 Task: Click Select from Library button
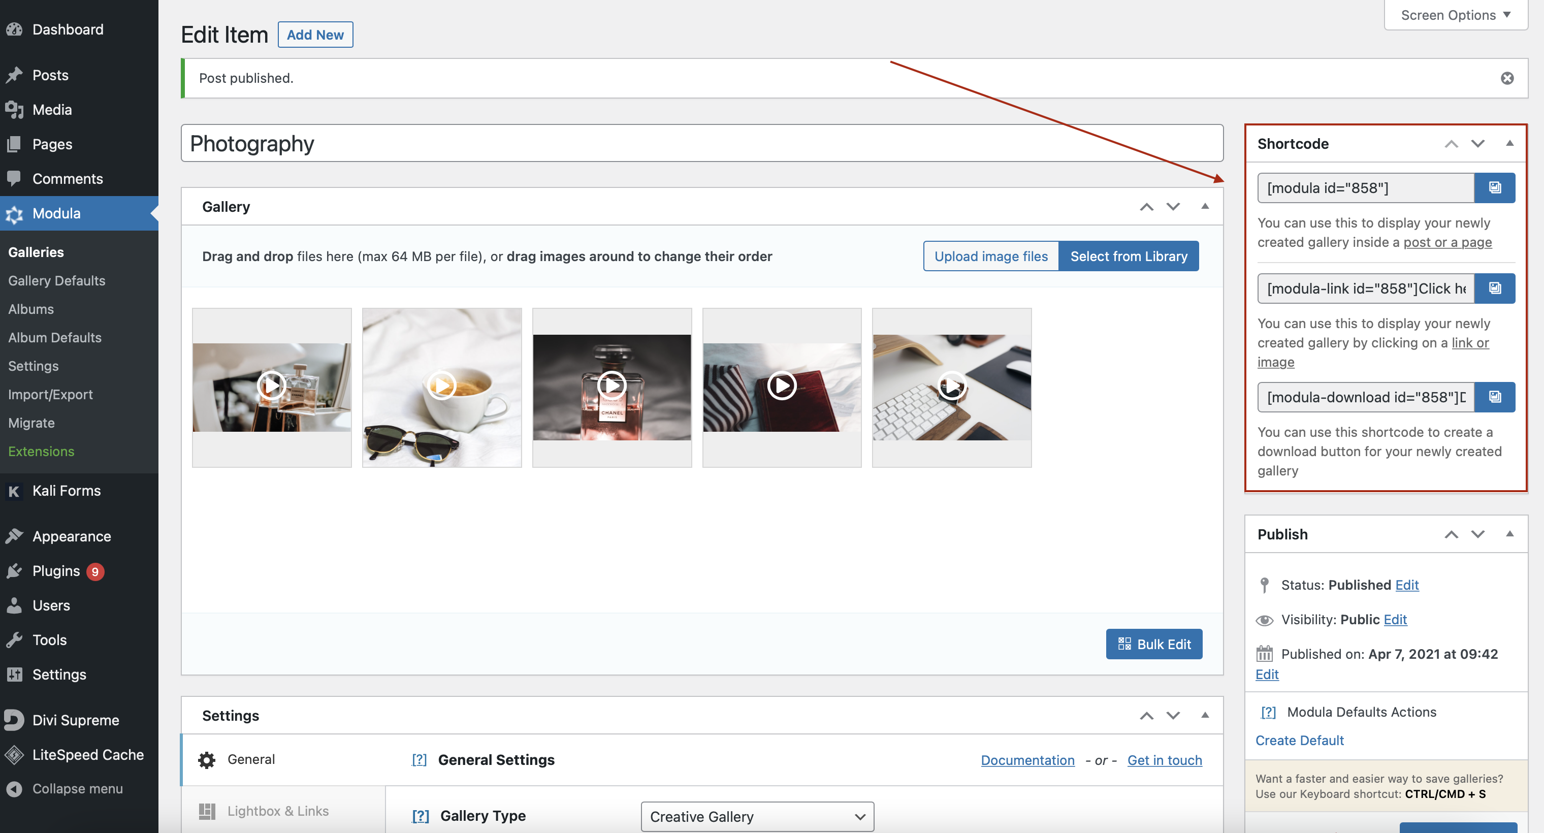click(1129, 256)
